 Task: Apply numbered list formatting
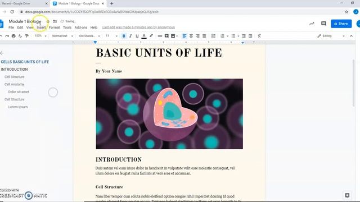pos(222,36)
